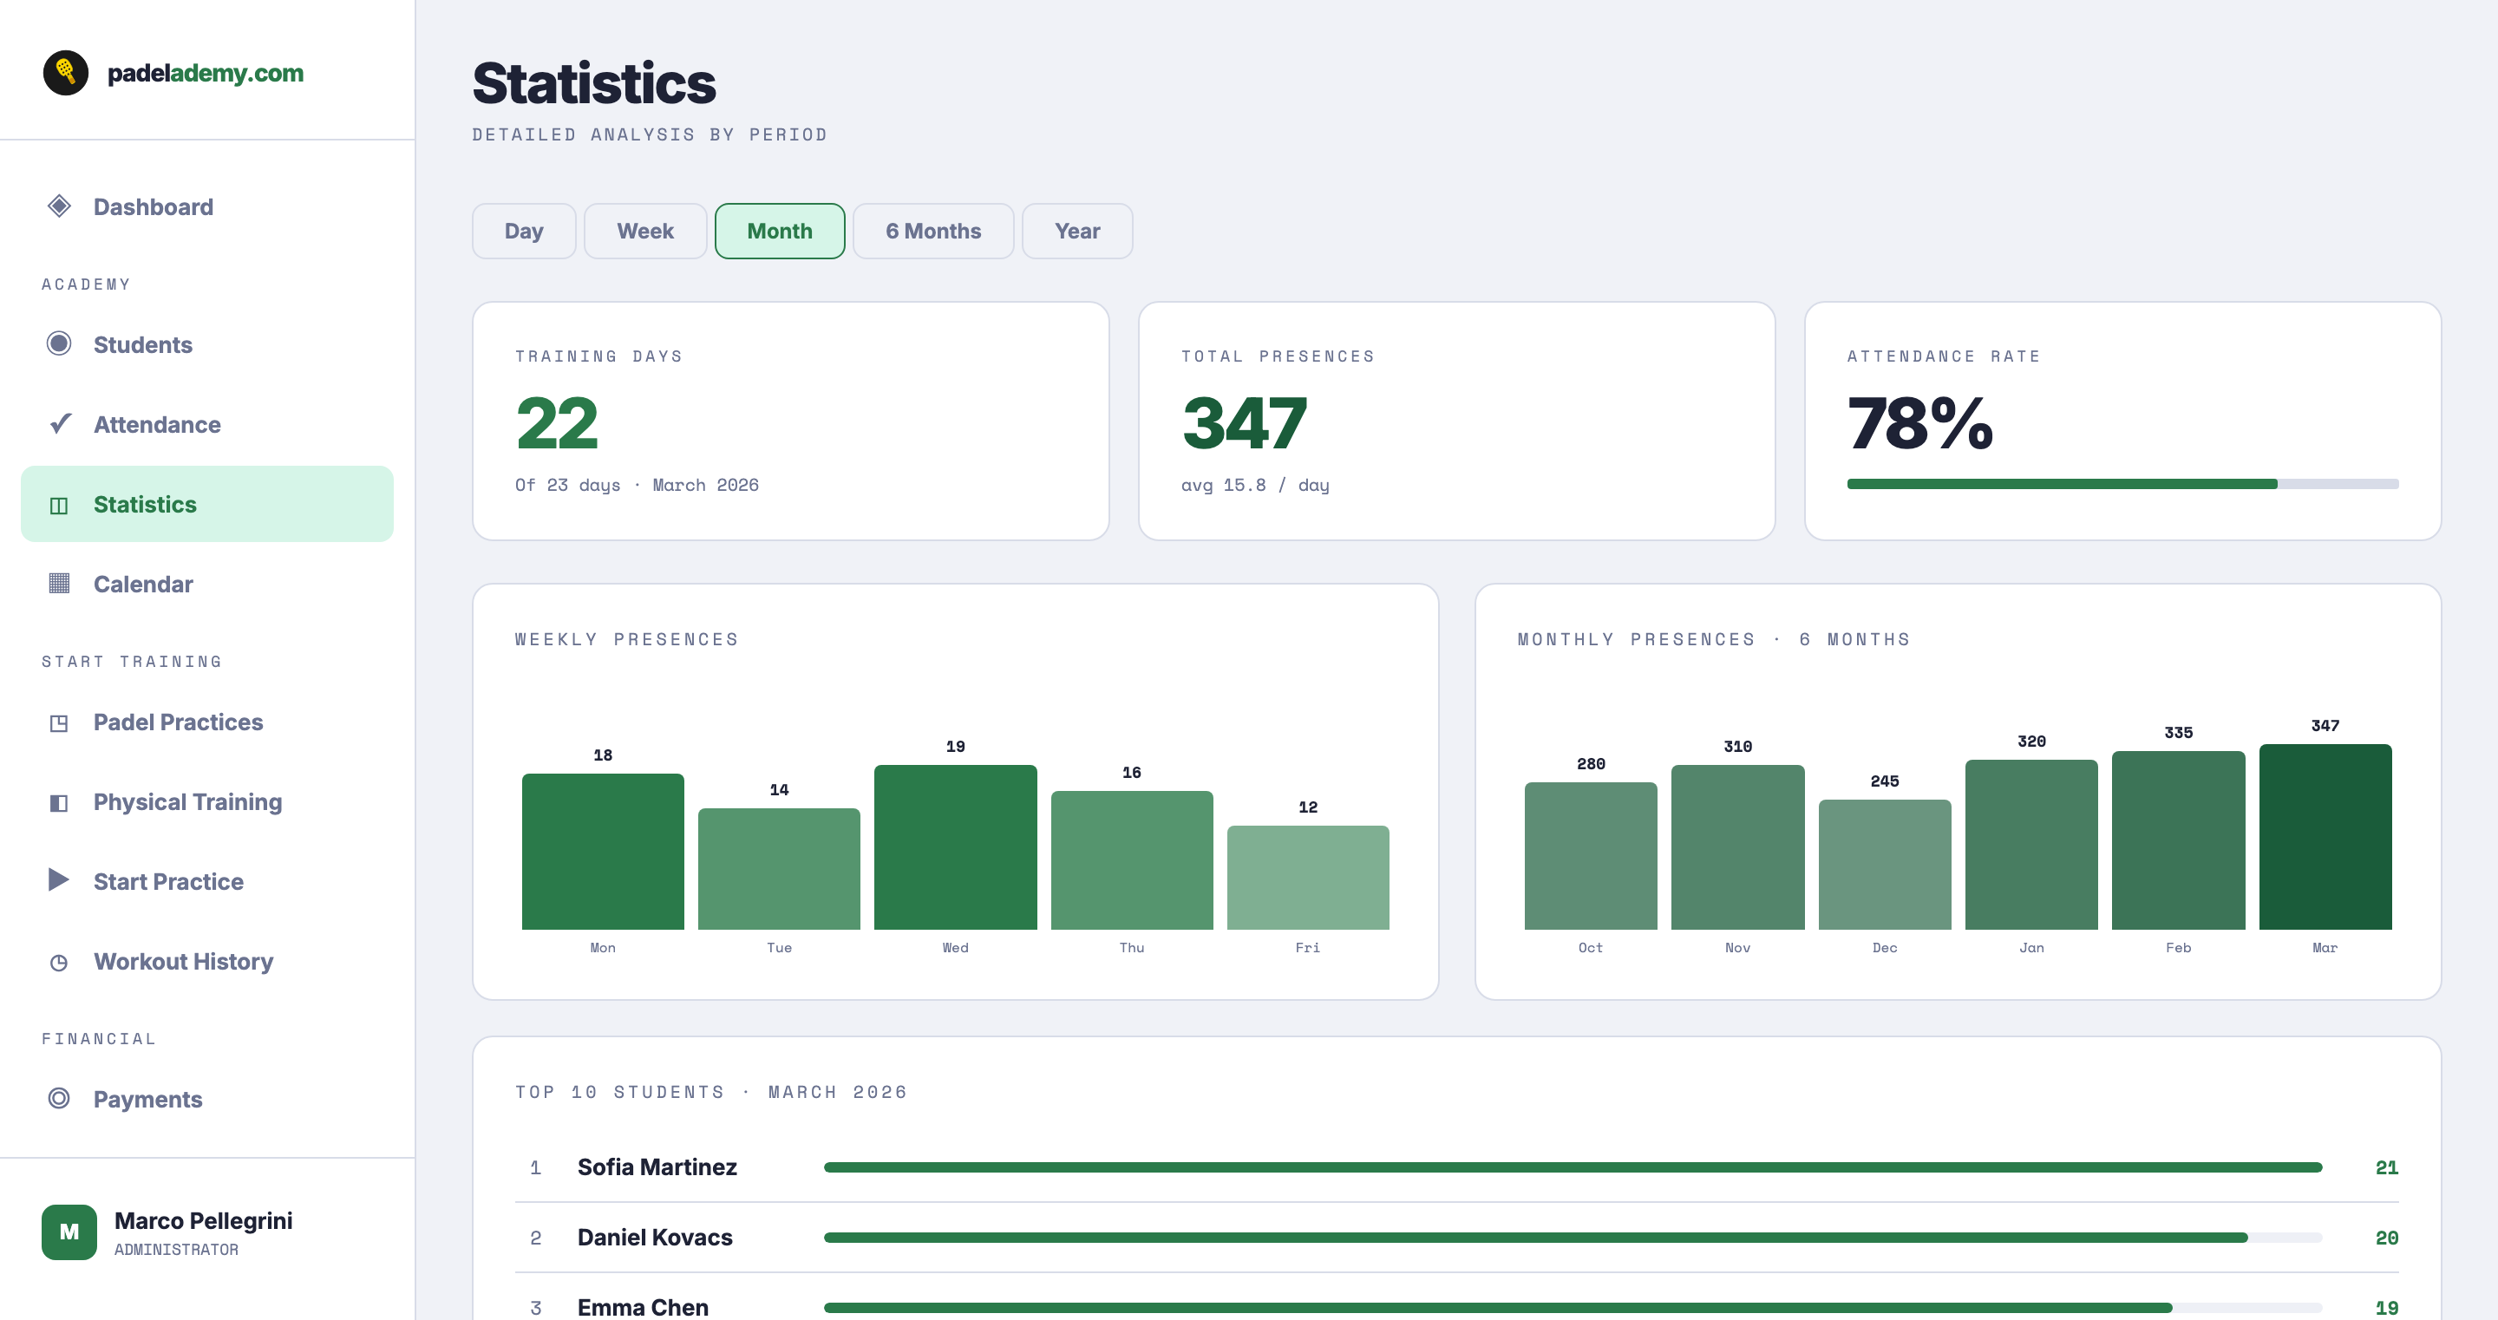This screenshot has height=1320, width=2498.
Task: Select the Year period tab
Action: point(1076,231)
